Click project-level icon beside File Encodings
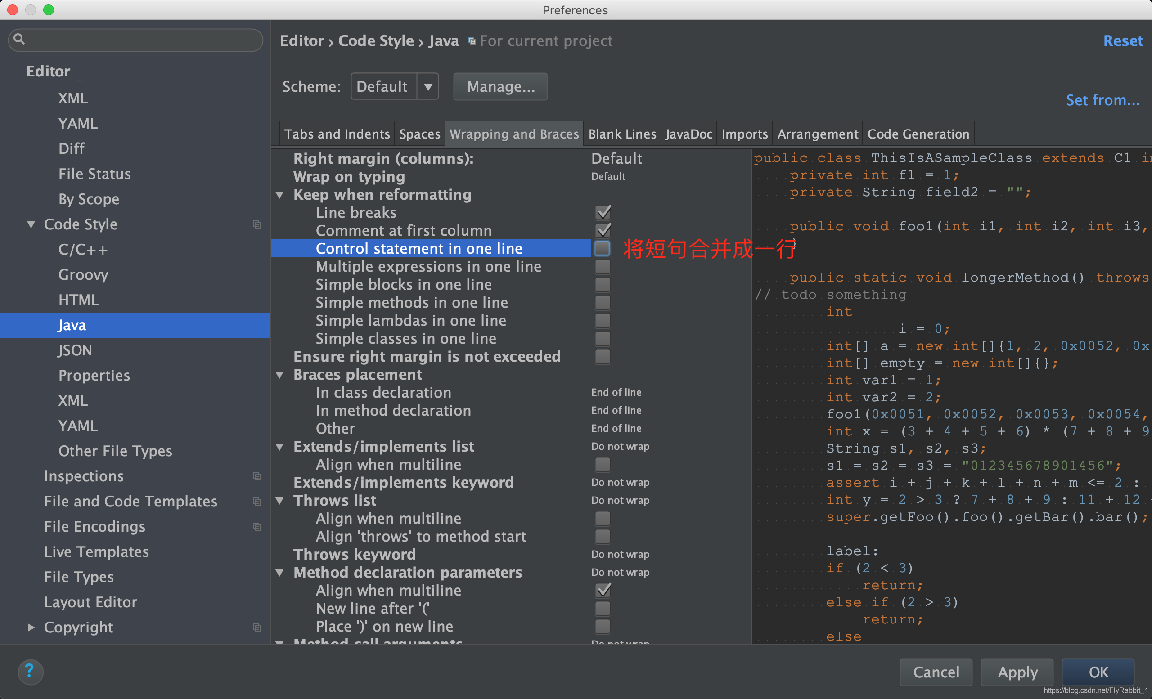Viewport: 1152px width, 699px height. coord(256,527)
